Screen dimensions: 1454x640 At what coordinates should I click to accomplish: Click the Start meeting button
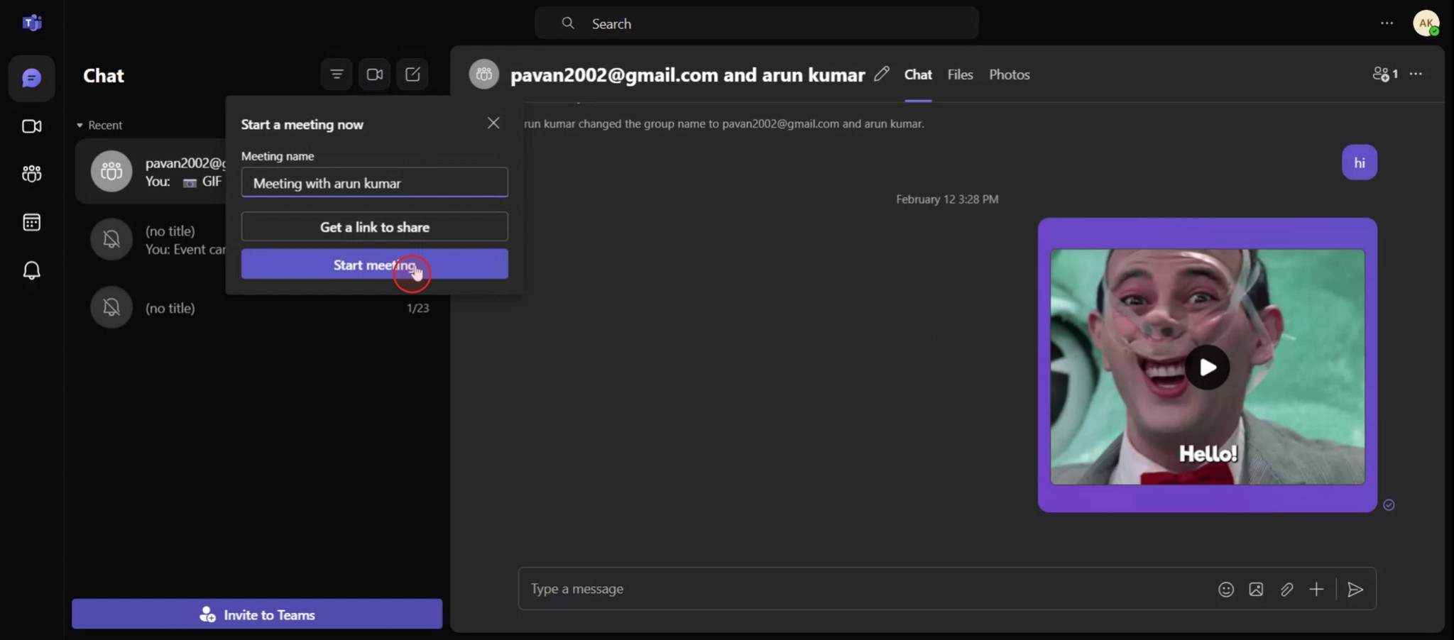[374, 265]
